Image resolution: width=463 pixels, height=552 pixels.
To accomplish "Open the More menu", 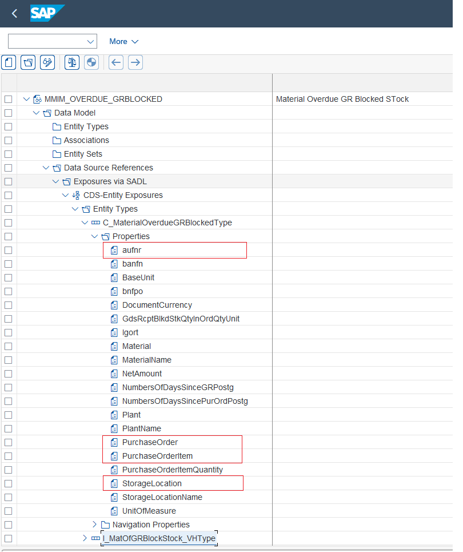I will [124, 42].
